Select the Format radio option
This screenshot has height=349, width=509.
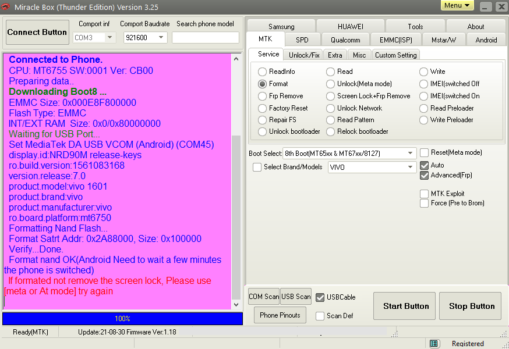coord(262,84)
